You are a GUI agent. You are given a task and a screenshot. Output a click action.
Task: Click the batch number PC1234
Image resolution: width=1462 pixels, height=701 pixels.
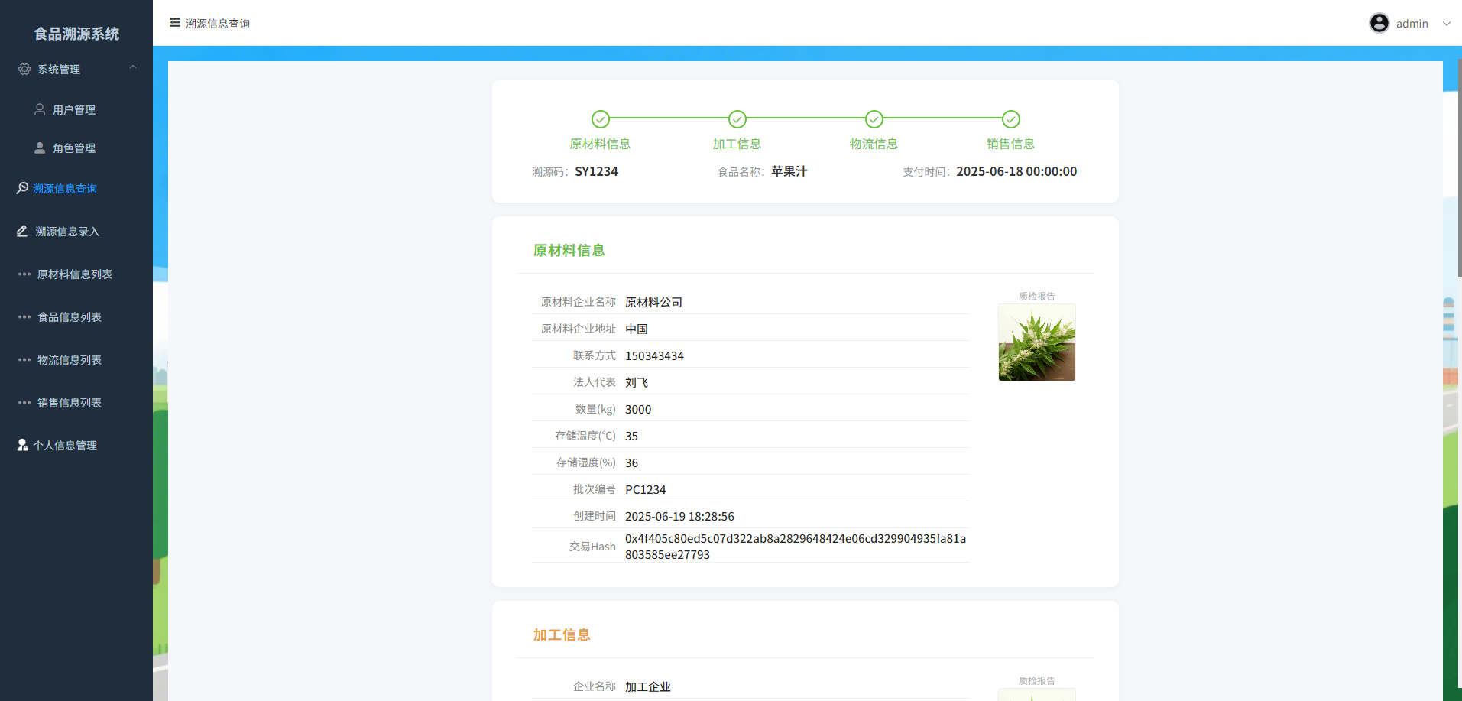point(645,490)
